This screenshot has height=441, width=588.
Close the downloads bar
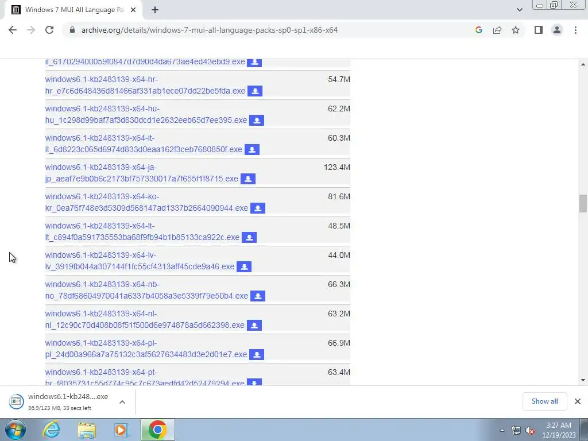coord(578,401)
